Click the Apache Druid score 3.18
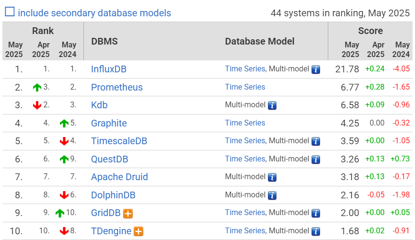 pos(350,177)
